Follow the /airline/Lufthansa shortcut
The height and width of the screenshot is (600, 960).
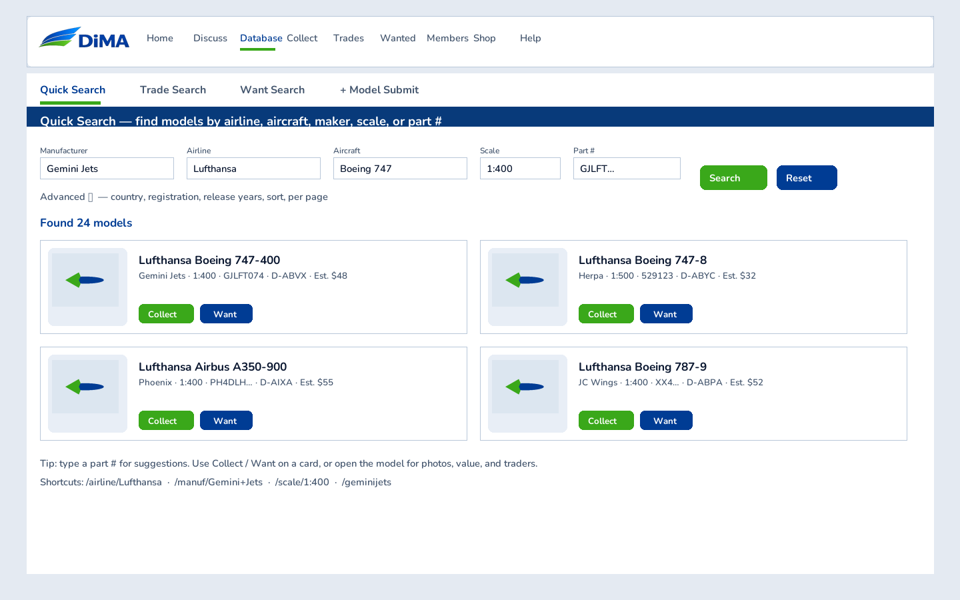coord(124,482)
